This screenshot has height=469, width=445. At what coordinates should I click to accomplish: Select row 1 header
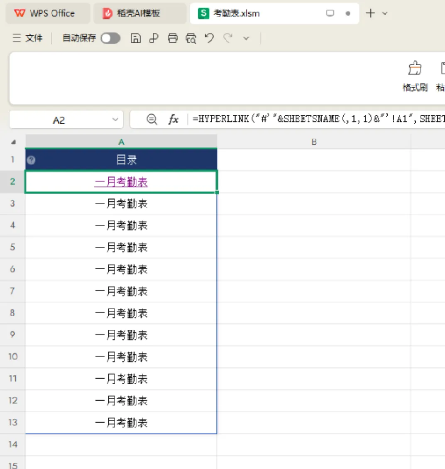click(12, 160)
